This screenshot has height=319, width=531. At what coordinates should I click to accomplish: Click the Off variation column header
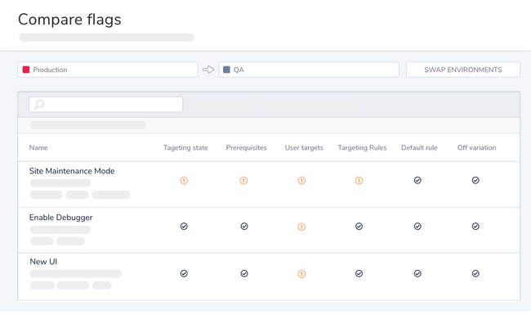point(476,147)
